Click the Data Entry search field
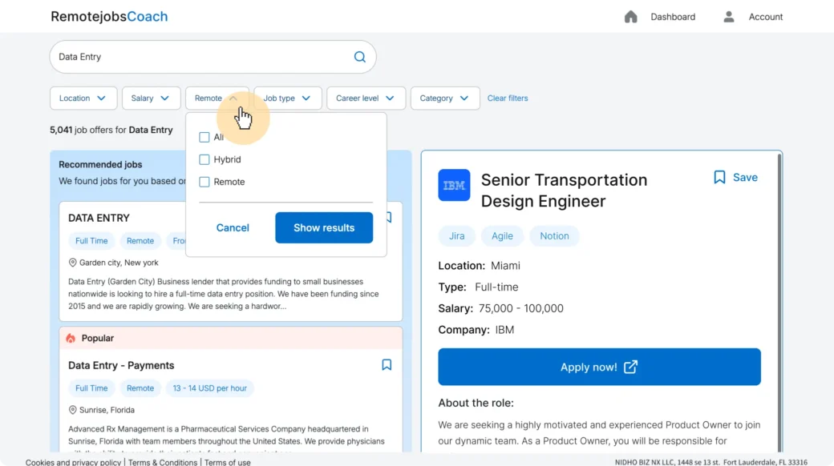The height and width of the screenshot is (466, 834). [200, 57]
